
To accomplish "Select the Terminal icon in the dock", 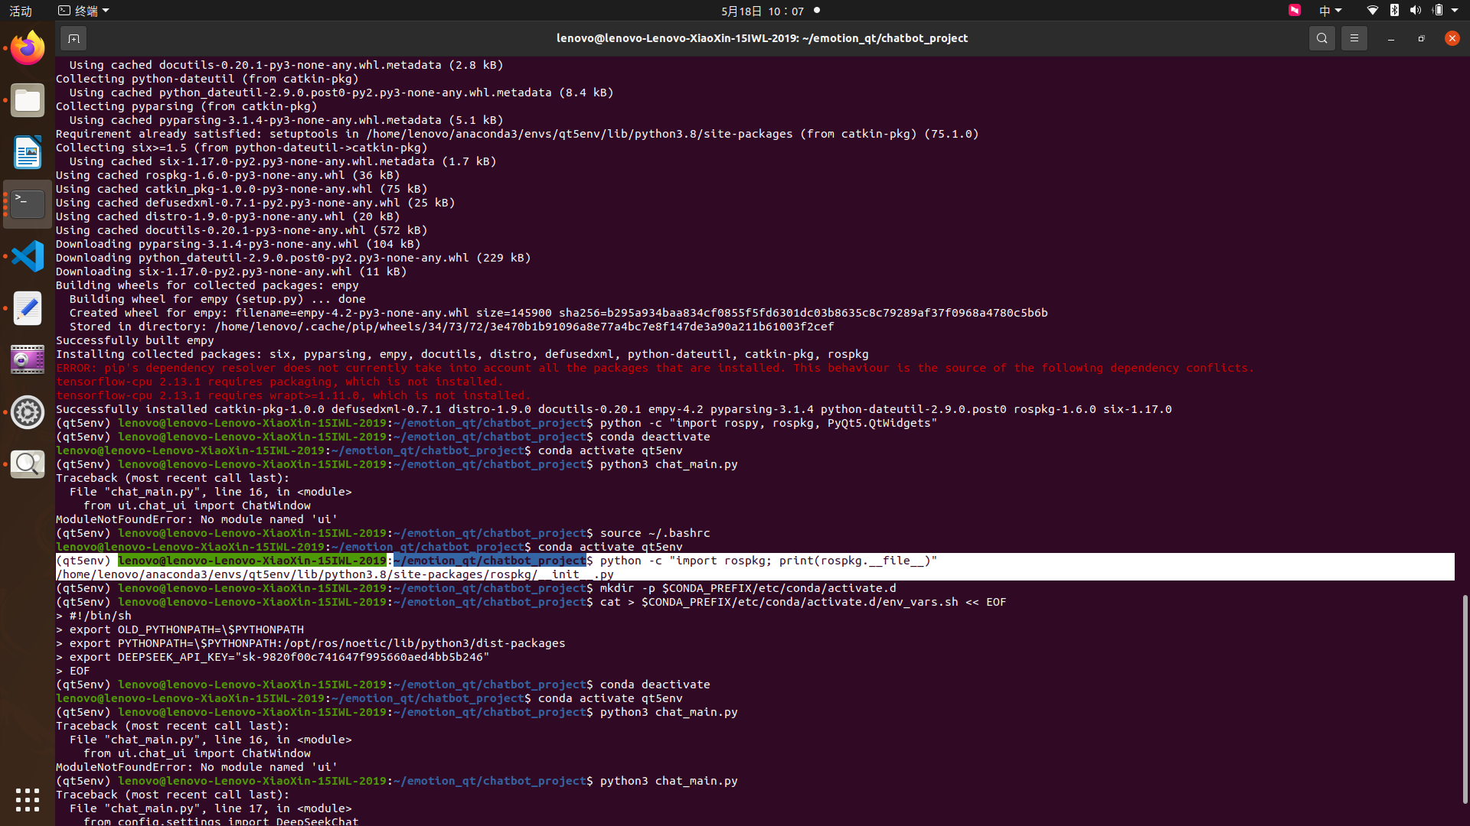I will (x=28, y=204).
